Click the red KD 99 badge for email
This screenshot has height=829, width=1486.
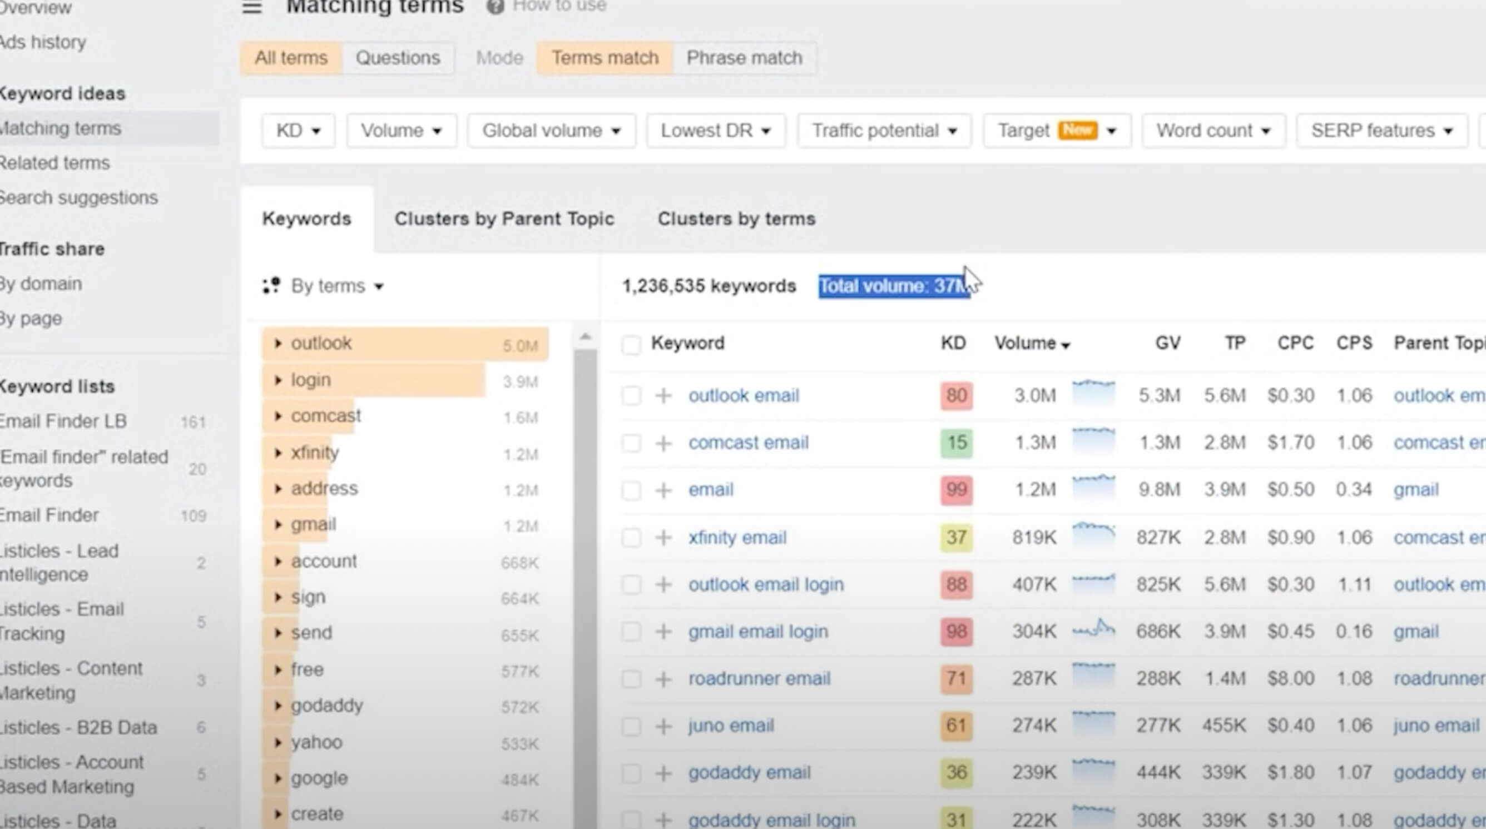(956, 490)
